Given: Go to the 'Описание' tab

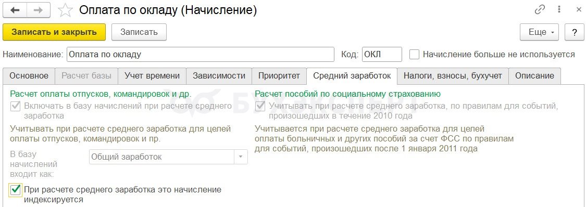Looking at the screenshot, I should [534, 76].
